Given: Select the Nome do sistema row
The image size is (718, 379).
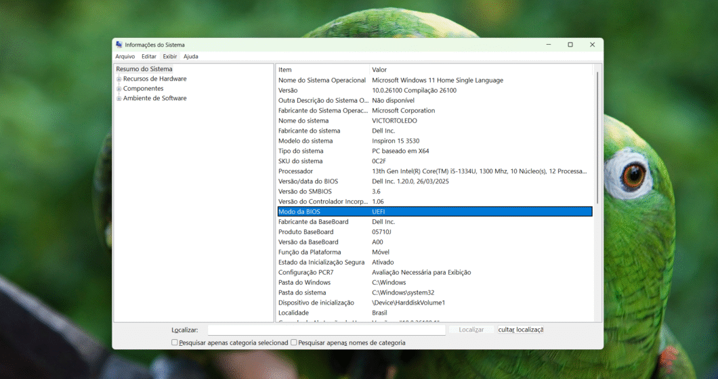Looking at the screenshot, I should pyautogui.click(x=435, y=120).
